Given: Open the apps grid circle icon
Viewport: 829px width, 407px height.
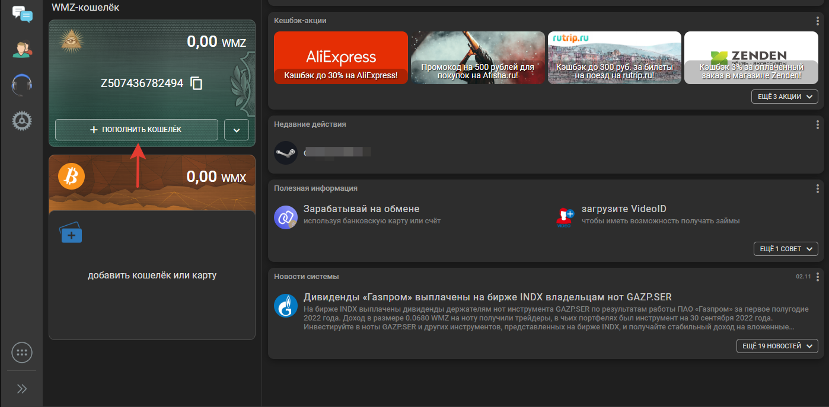Looking at the screenshot, I should (x=22, y=353).
